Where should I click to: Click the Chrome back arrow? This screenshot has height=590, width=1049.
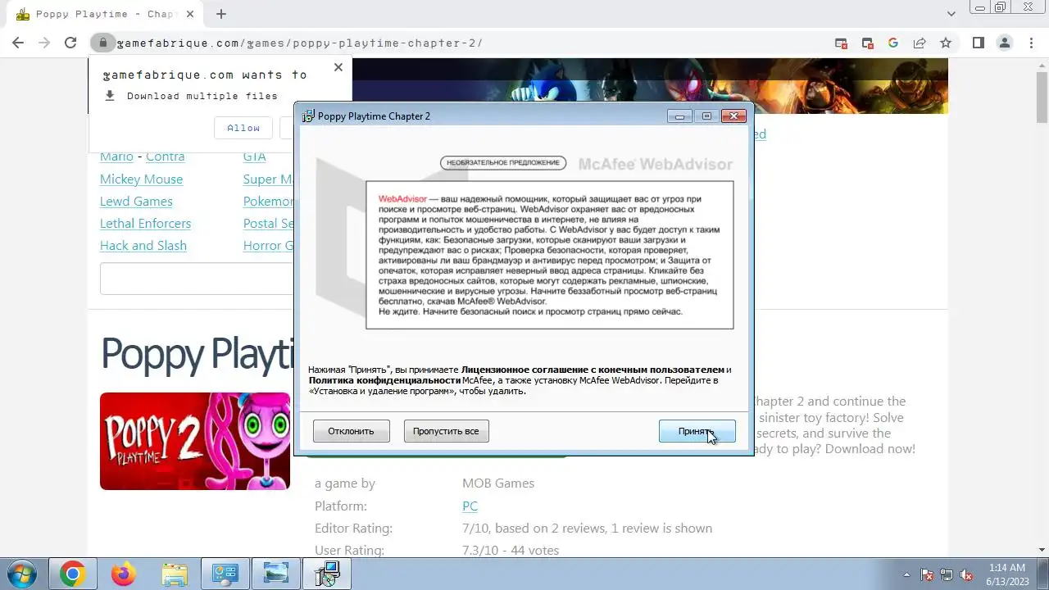pos(18,43)
